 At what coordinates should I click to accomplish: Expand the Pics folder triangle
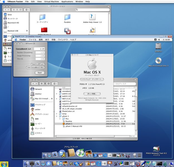pyautogui.click(x=60, y=119)
